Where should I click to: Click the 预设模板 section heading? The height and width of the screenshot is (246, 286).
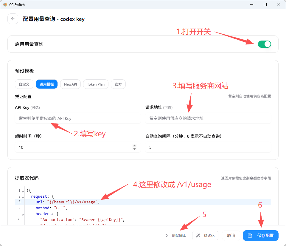click(x=24, y=71)
